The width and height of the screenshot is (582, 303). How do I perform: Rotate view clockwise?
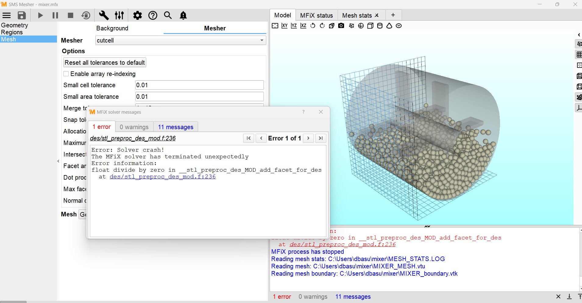(322, 26)
